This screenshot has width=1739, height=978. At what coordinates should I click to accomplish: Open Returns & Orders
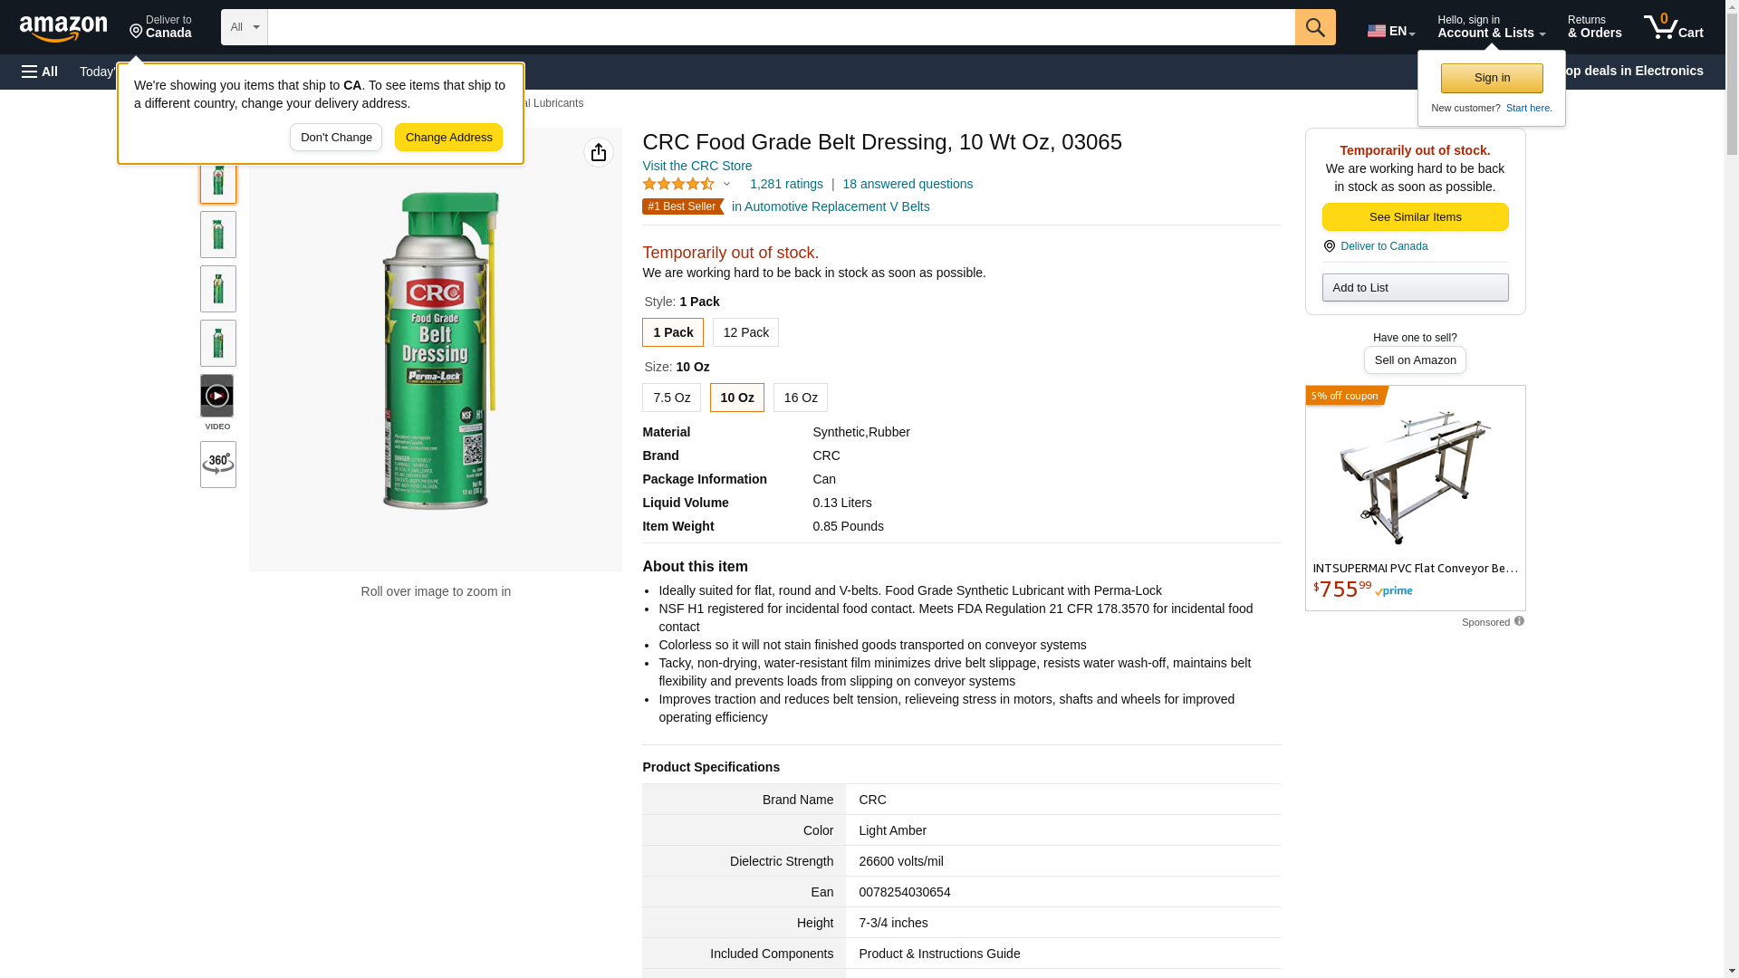click(1594, 27)
